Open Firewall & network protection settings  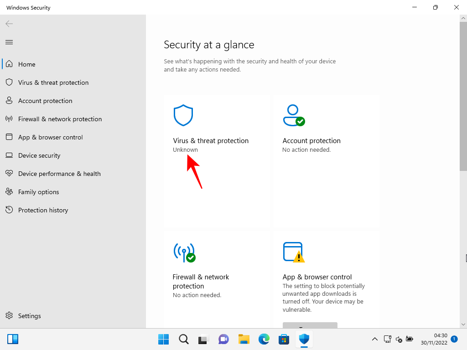60,119
